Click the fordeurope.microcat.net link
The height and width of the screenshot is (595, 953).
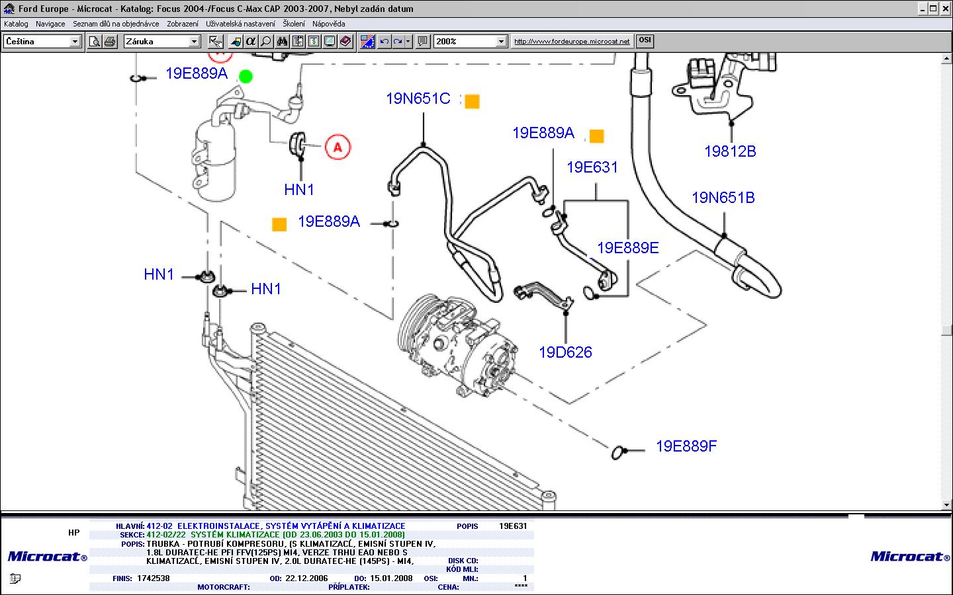[572, 41]
